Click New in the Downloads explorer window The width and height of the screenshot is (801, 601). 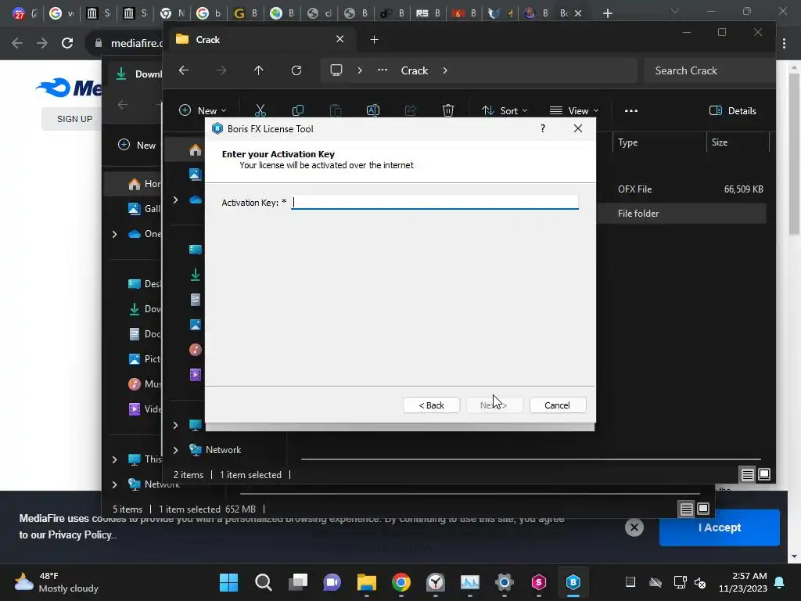137,145
